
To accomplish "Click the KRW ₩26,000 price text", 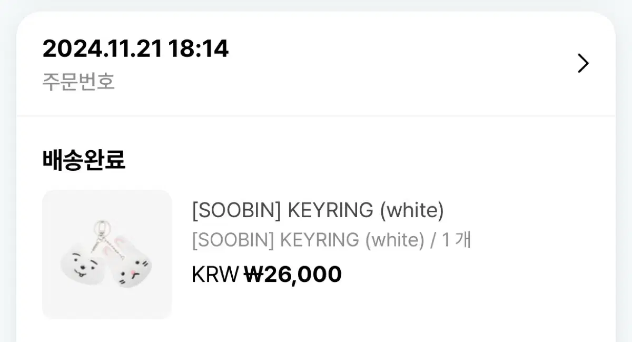I will (266, 273).
